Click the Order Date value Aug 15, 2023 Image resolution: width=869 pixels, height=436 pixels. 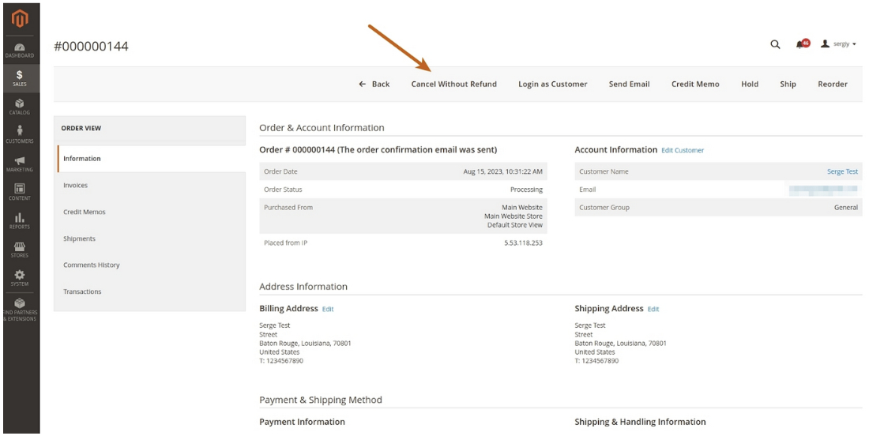(x=502, y=171)
